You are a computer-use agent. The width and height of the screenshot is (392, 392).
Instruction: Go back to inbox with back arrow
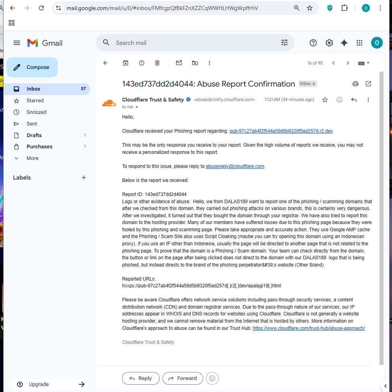pos(106,63)
